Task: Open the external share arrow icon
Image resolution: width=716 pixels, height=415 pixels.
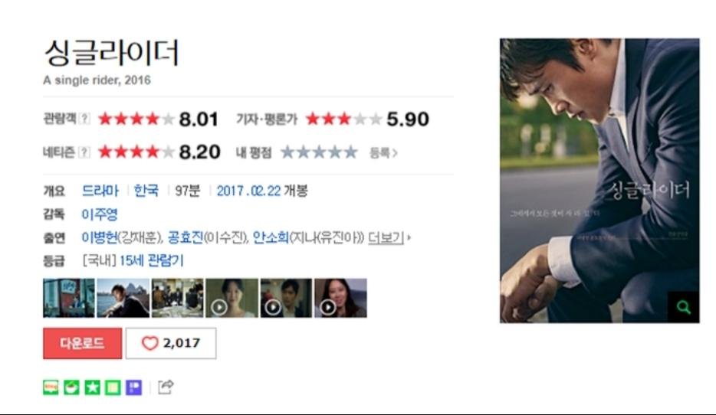Action: coord(166,387)
